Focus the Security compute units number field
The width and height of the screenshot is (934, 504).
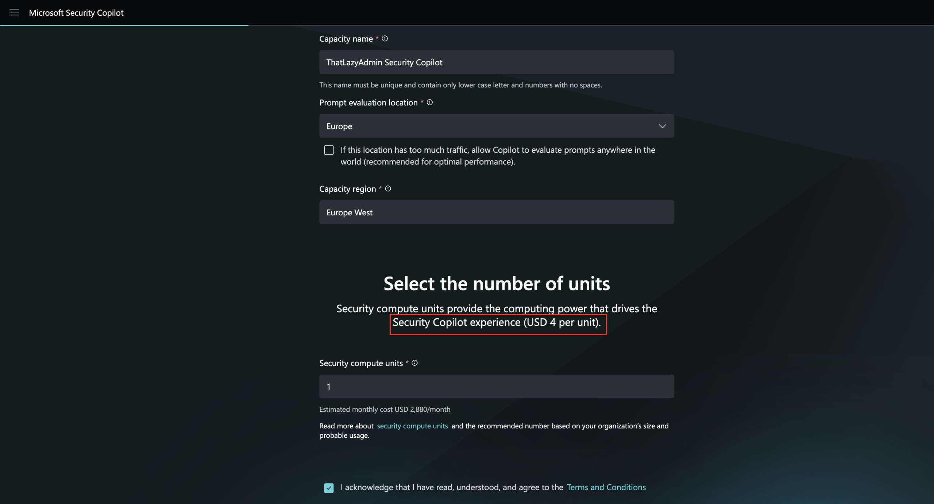[496, 387]
